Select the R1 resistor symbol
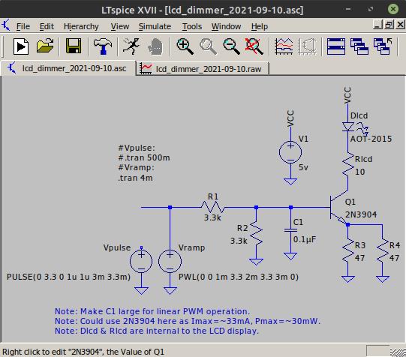 coord(213,207)
